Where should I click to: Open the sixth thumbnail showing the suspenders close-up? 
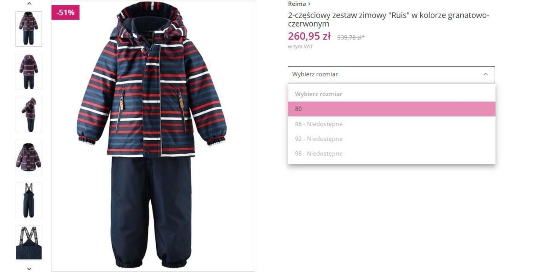(x=29, y=243)
